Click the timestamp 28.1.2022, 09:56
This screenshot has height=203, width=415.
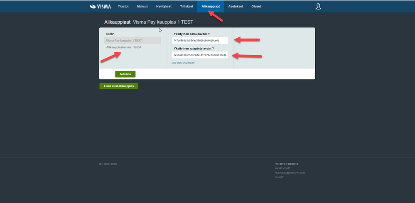(108, 164)
